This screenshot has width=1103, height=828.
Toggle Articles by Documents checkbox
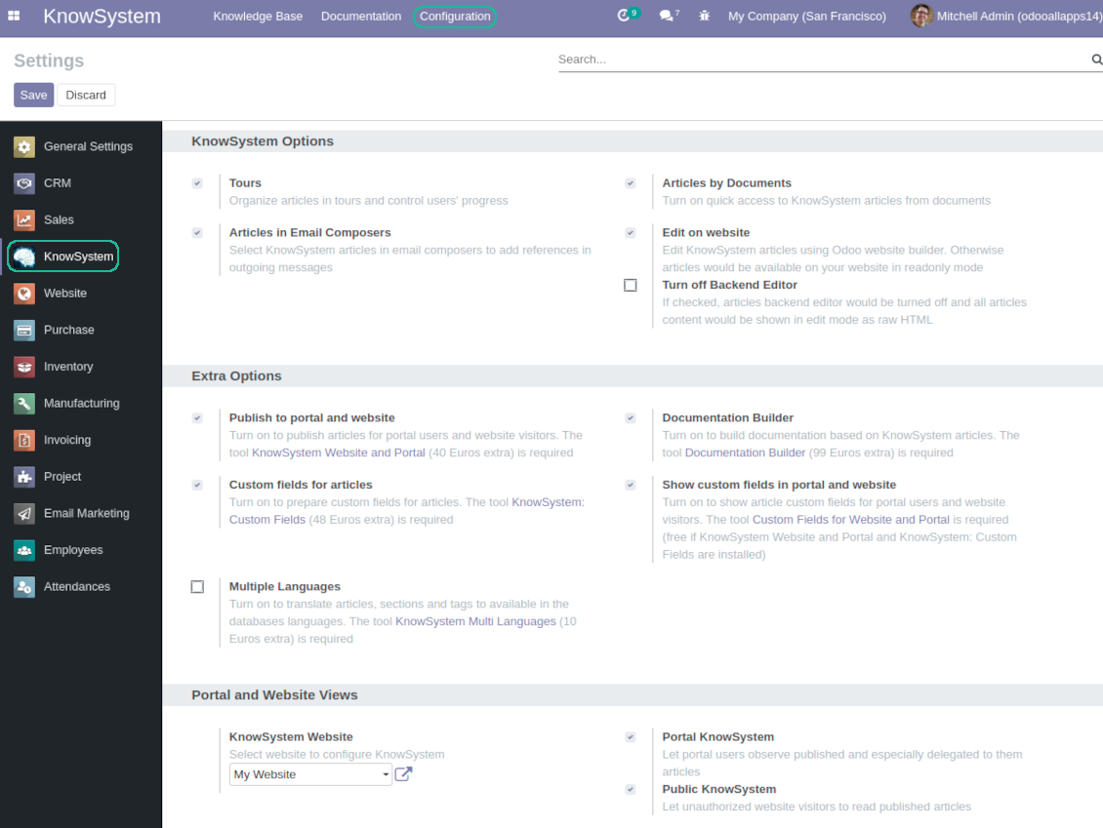pyautogui.click(x=631, y=182)
